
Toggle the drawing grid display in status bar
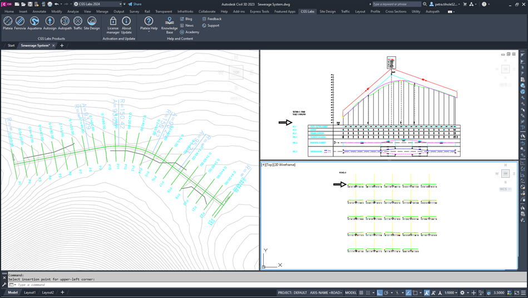coord(362,292)
